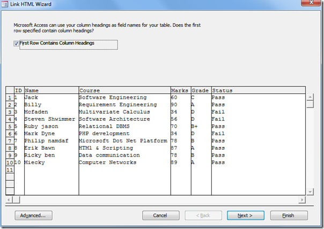The width and height of the screenshot is (324, 229).
Task: Select the Status column header
Action: tap(259, 91)
